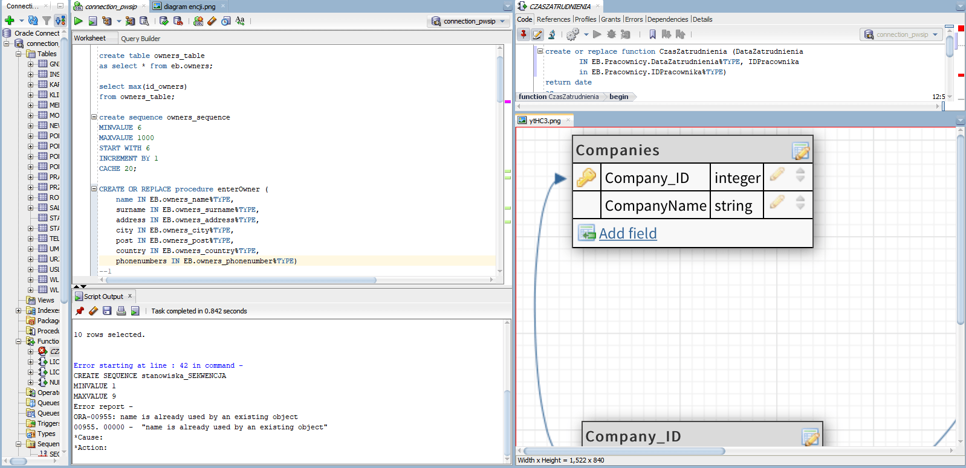This screenshot has height=468, width=966.
Task: Toggle bookmark in function code editor
Action: (x=652, y=34)
